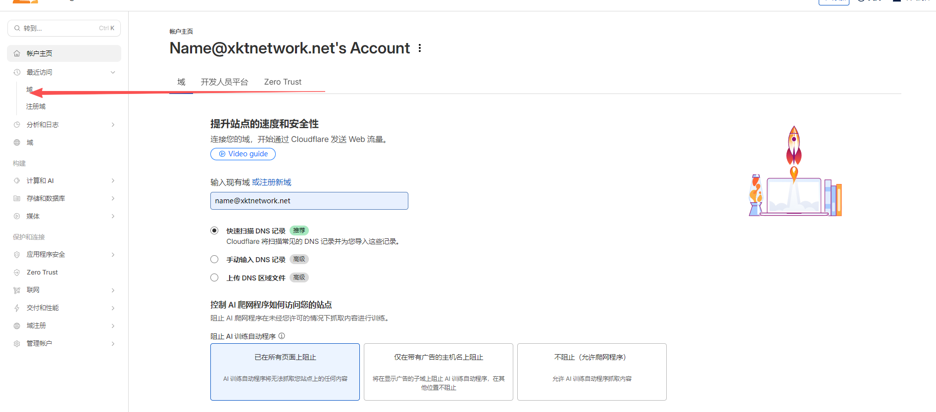Viewport: 936px width, 412px height.
Task: Select the 不阻止（允许爬网程序）option card
Action: click(591, 371)
